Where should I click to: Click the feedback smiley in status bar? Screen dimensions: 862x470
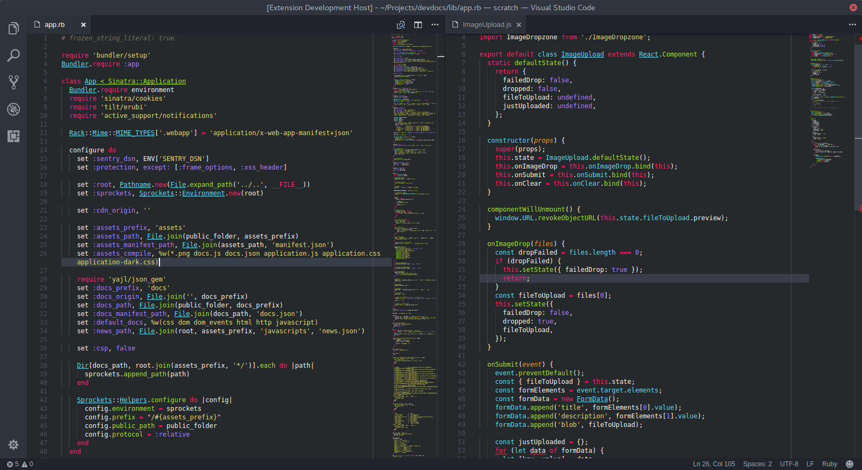[x=850, y=464]
